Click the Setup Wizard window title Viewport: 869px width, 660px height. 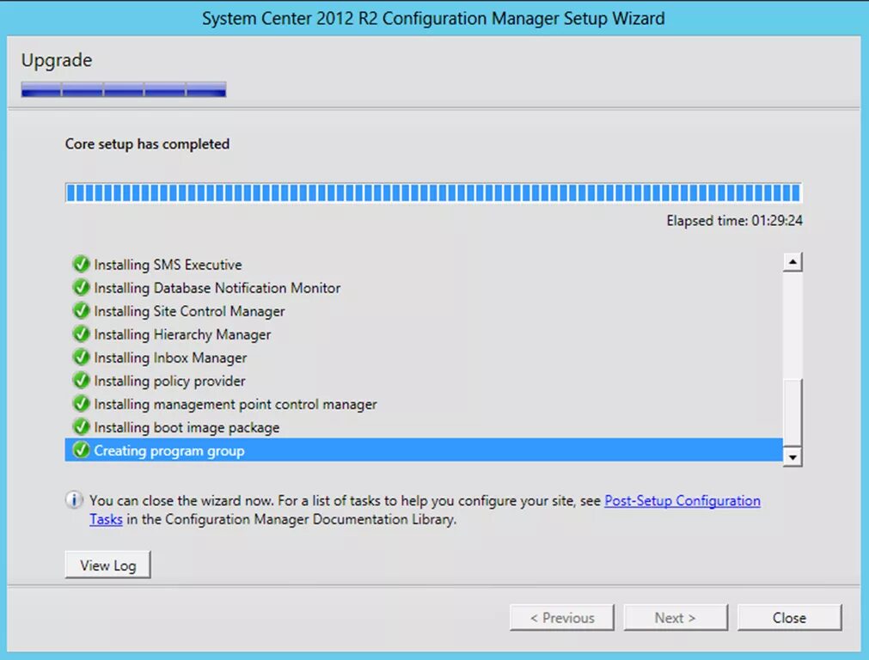pos(433,18)
